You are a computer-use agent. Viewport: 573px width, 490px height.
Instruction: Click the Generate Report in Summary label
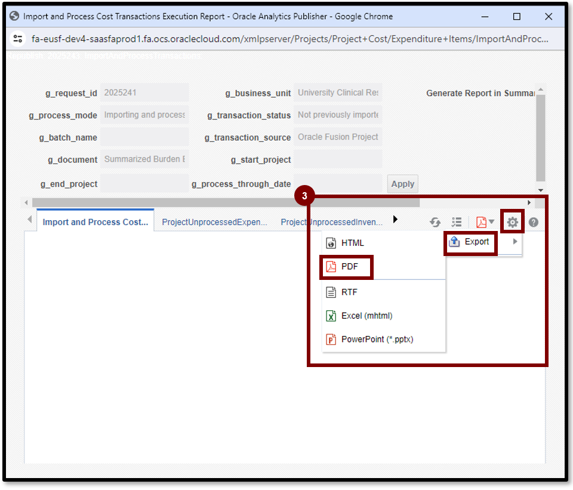tap(480, 93)
